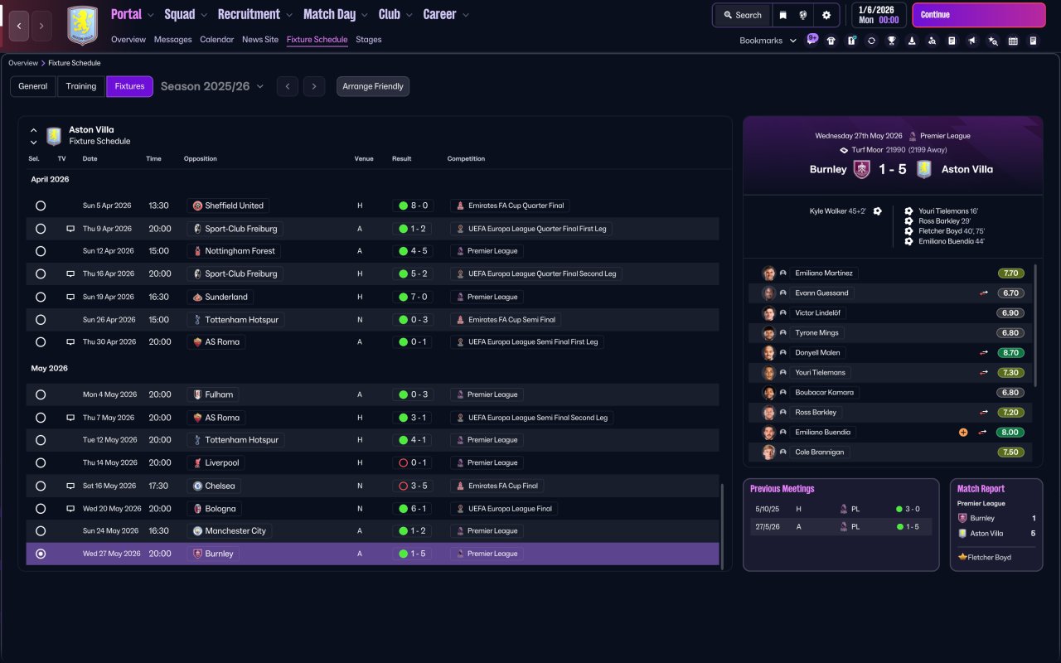
Task: Go to next season with right chevron
Action: [313, 86]
